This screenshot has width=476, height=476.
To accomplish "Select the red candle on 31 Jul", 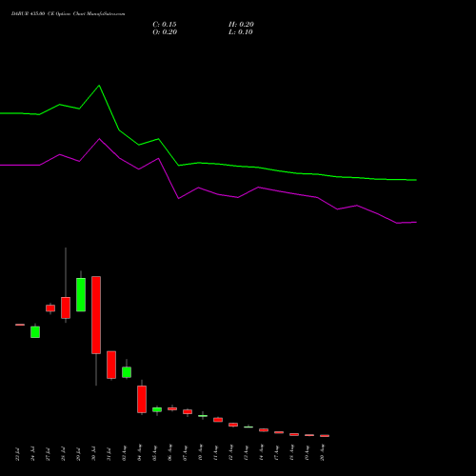I will [111, 365].
